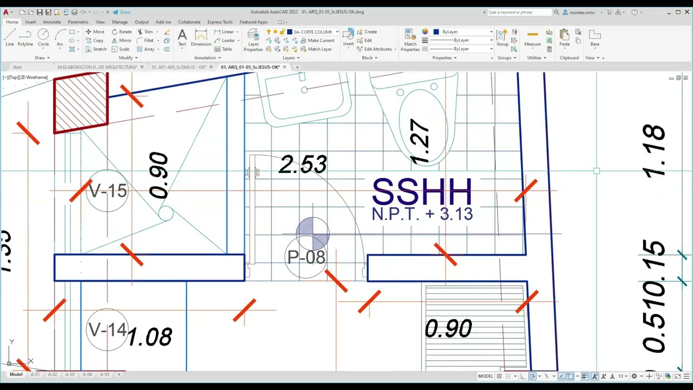Viewport: 693px width, 390px height.
Task: Click the Move tool
Action: pyautogui.click(x=95, y=32)
